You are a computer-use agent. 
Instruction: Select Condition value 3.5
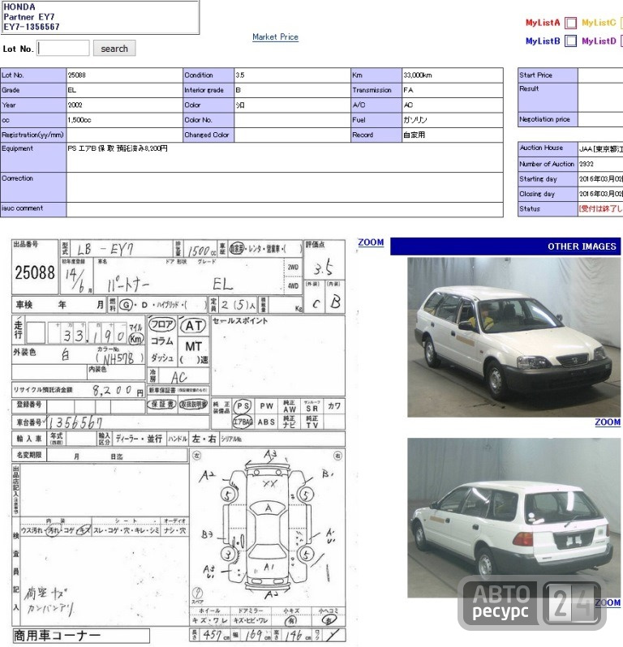[240, 75]
